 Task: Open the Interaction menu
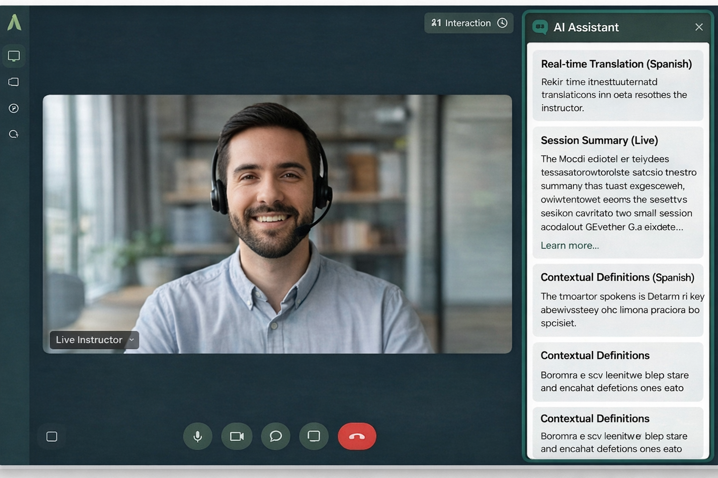point(461,23)
